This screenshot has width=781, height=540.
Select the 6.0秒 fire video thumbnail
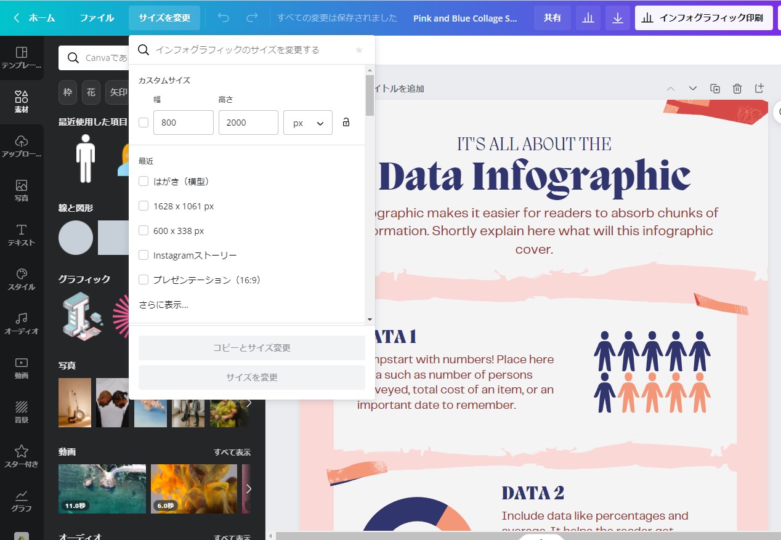[x=194, y=489]
